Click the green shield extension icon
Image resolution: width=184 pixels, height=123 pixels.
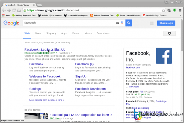coord(175,10)
